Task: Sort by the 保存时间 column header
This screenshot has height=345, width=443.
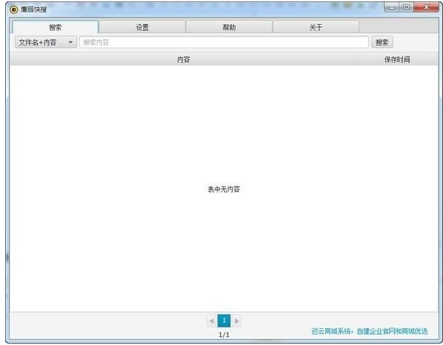Action: click(x=396, y=60)
